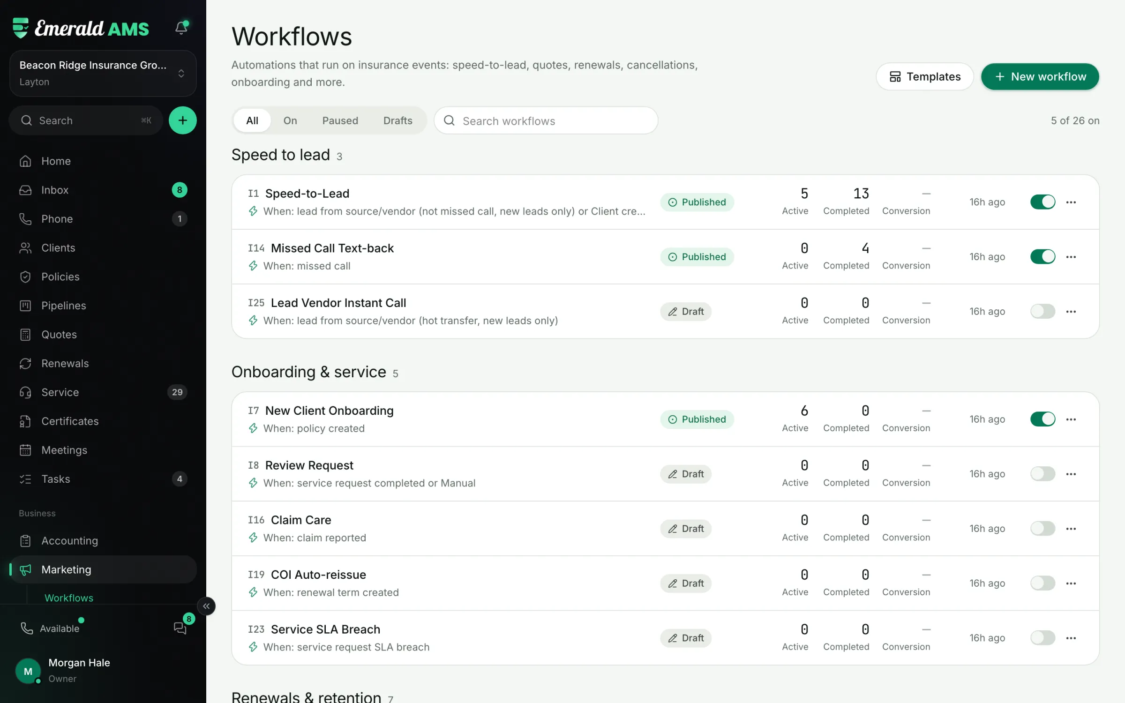Open the chat messages icon with badge

coord(180,628)
